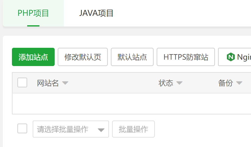Screen dimensions: 251x147
Task: Click the 默认站点 button
Action: coord(132,57)
